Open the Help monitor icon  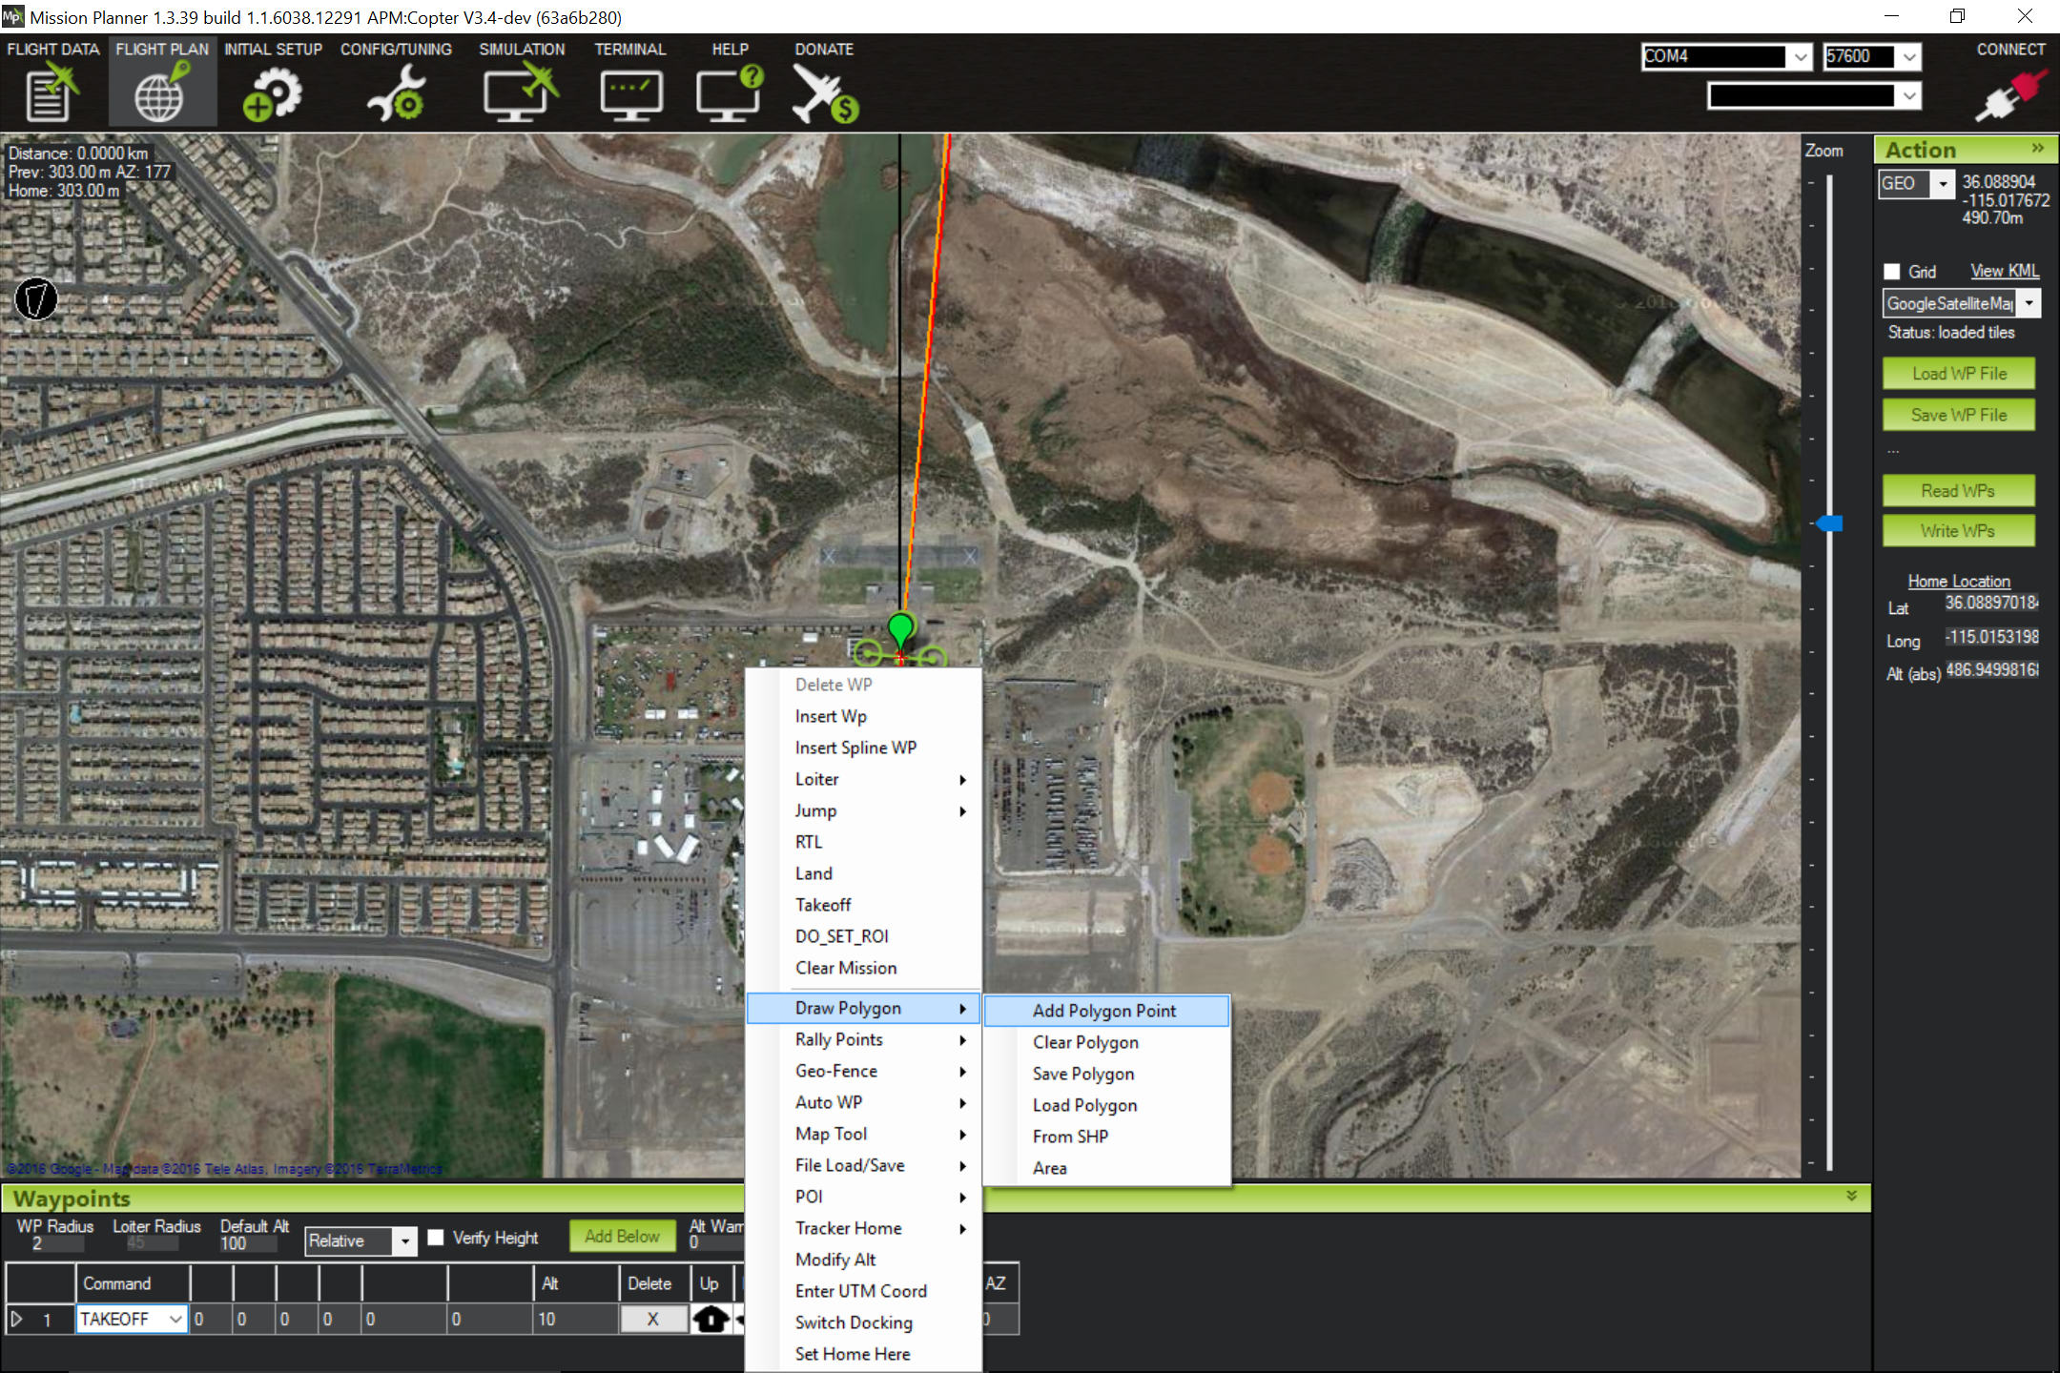point(730,93)
